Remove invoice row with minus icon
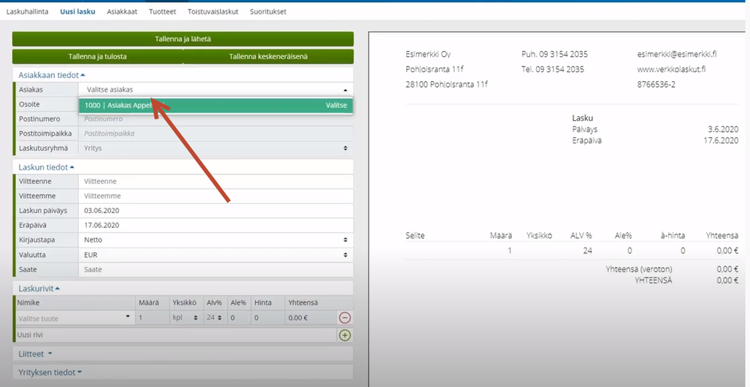 pyautogui.click(x=345, y=318)
